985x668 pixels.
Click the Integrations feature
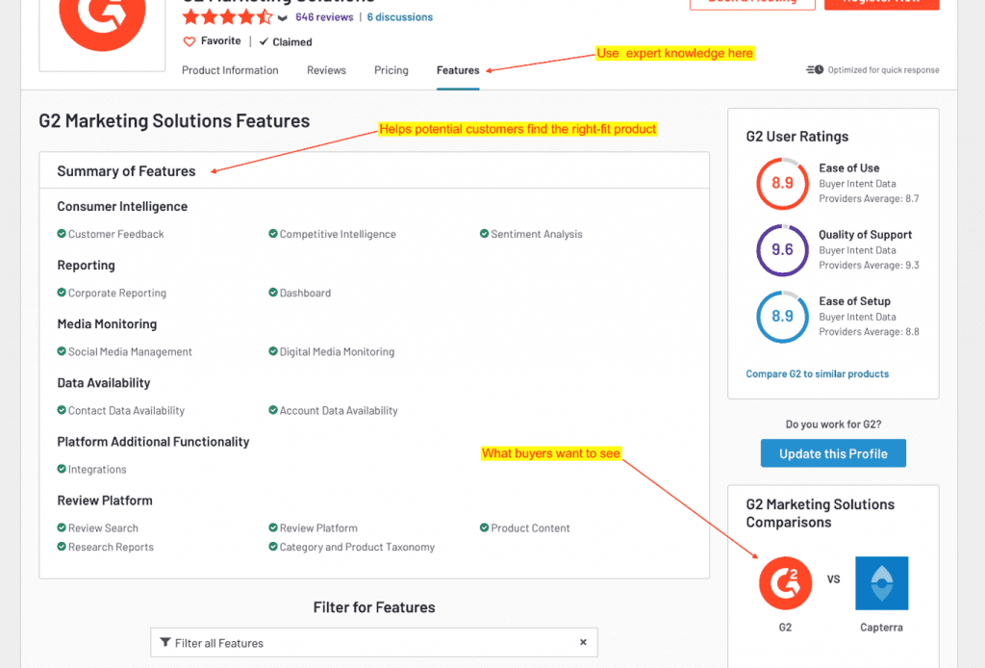(x=91, y=470)
